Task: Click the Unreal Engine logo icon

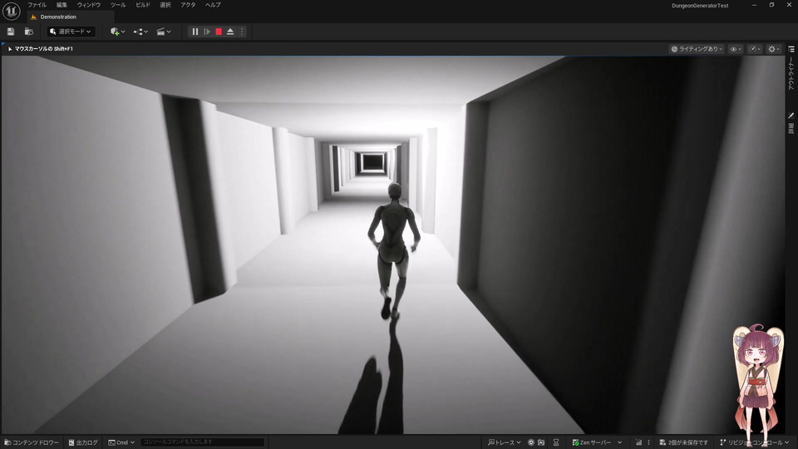Action: [x=11, y=11]
